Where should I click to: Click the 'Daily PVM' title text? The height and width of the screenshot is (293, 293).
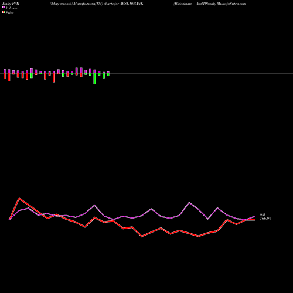coord(11,4)
